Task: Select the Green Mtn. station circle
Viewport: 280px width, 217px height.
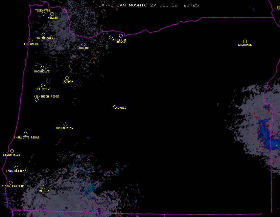Action: [x=65, y=125]
